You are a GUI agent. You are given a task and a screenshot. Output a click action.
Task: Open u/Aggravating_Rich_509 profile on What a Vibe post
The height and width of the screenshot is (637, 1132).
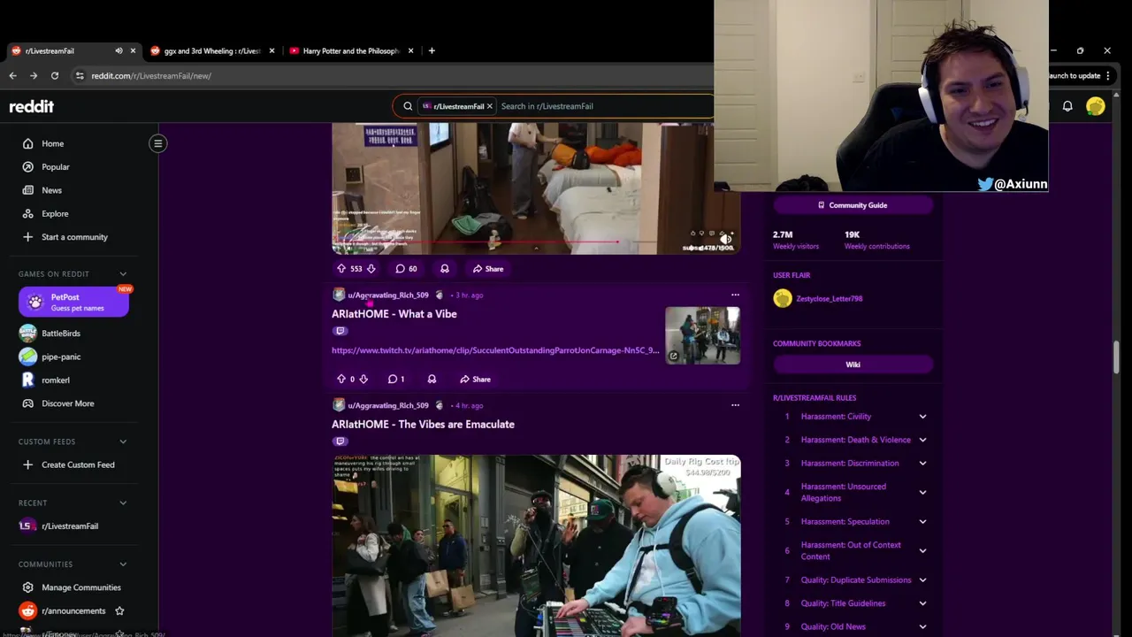click(x=387, y=295)
